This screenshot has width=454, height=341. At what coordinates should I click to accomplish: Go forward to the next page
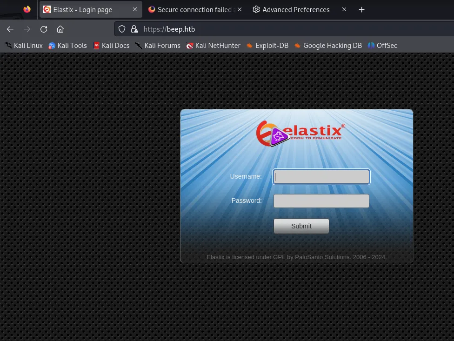pyautogui.click(x=27, y=29)
